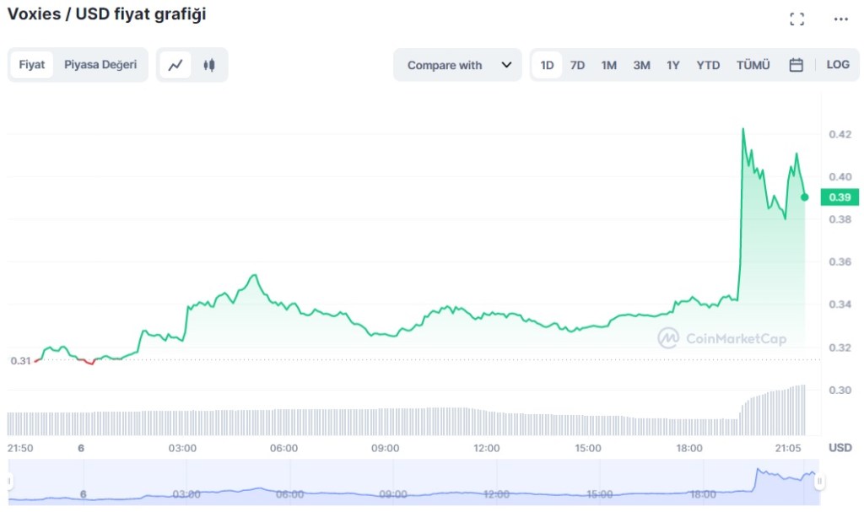Click the 12:00 x-axis time label
864x512 pixels.
(x=487, y=448)
